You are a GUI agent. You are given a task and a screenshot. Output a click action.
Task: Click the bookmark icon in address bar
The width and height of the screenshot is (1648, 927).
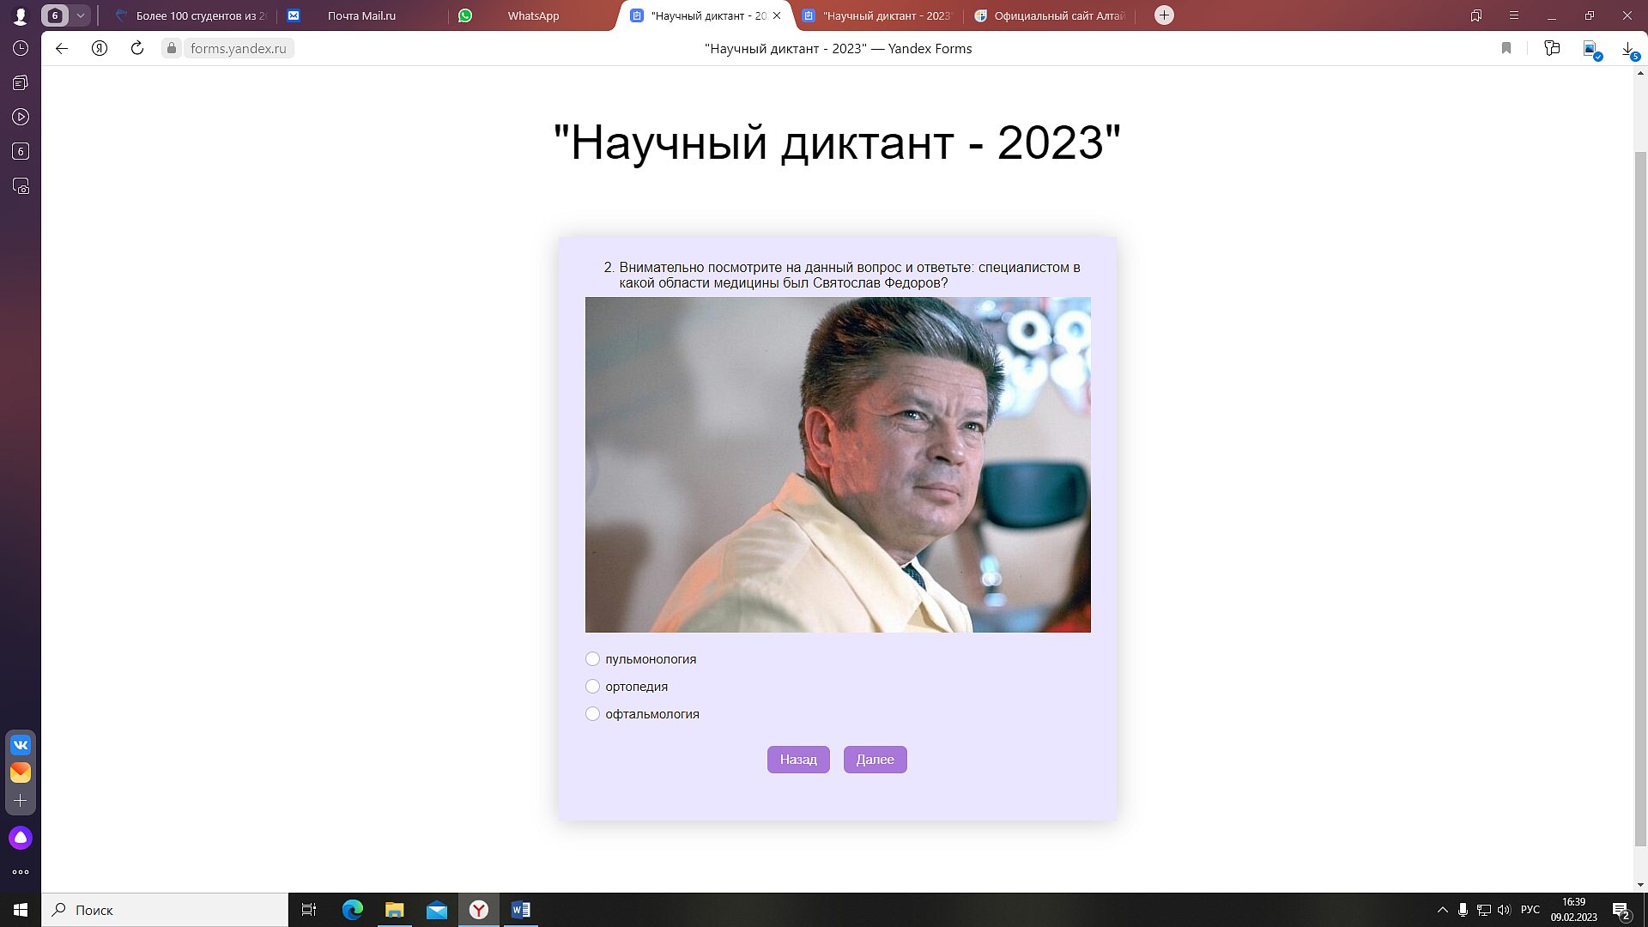(x=1506, y=48)
